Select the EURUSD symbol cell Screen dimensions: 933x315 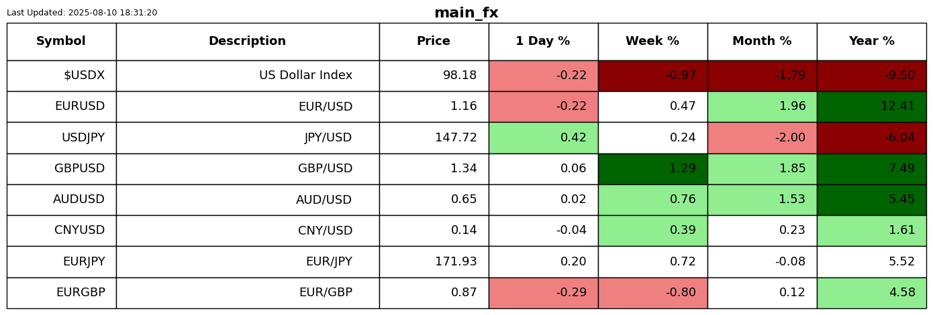[61, 107]
